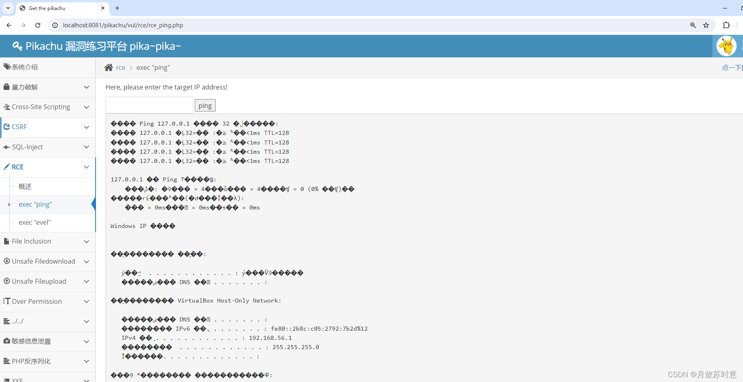Expand the SQL-Inject menu chevron
Image resolution: width=743 pixels, height=382 pixels.
[x=86, y=147]
